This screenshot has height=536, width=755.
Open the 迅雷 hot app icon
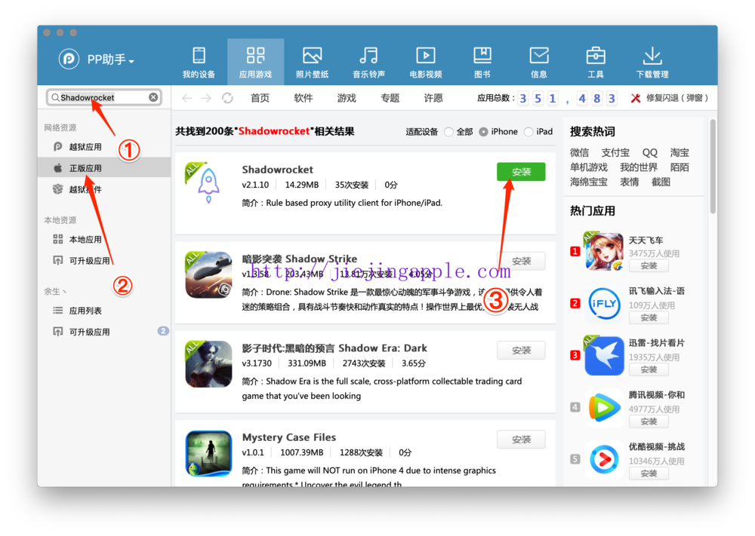tap(604, 356)
